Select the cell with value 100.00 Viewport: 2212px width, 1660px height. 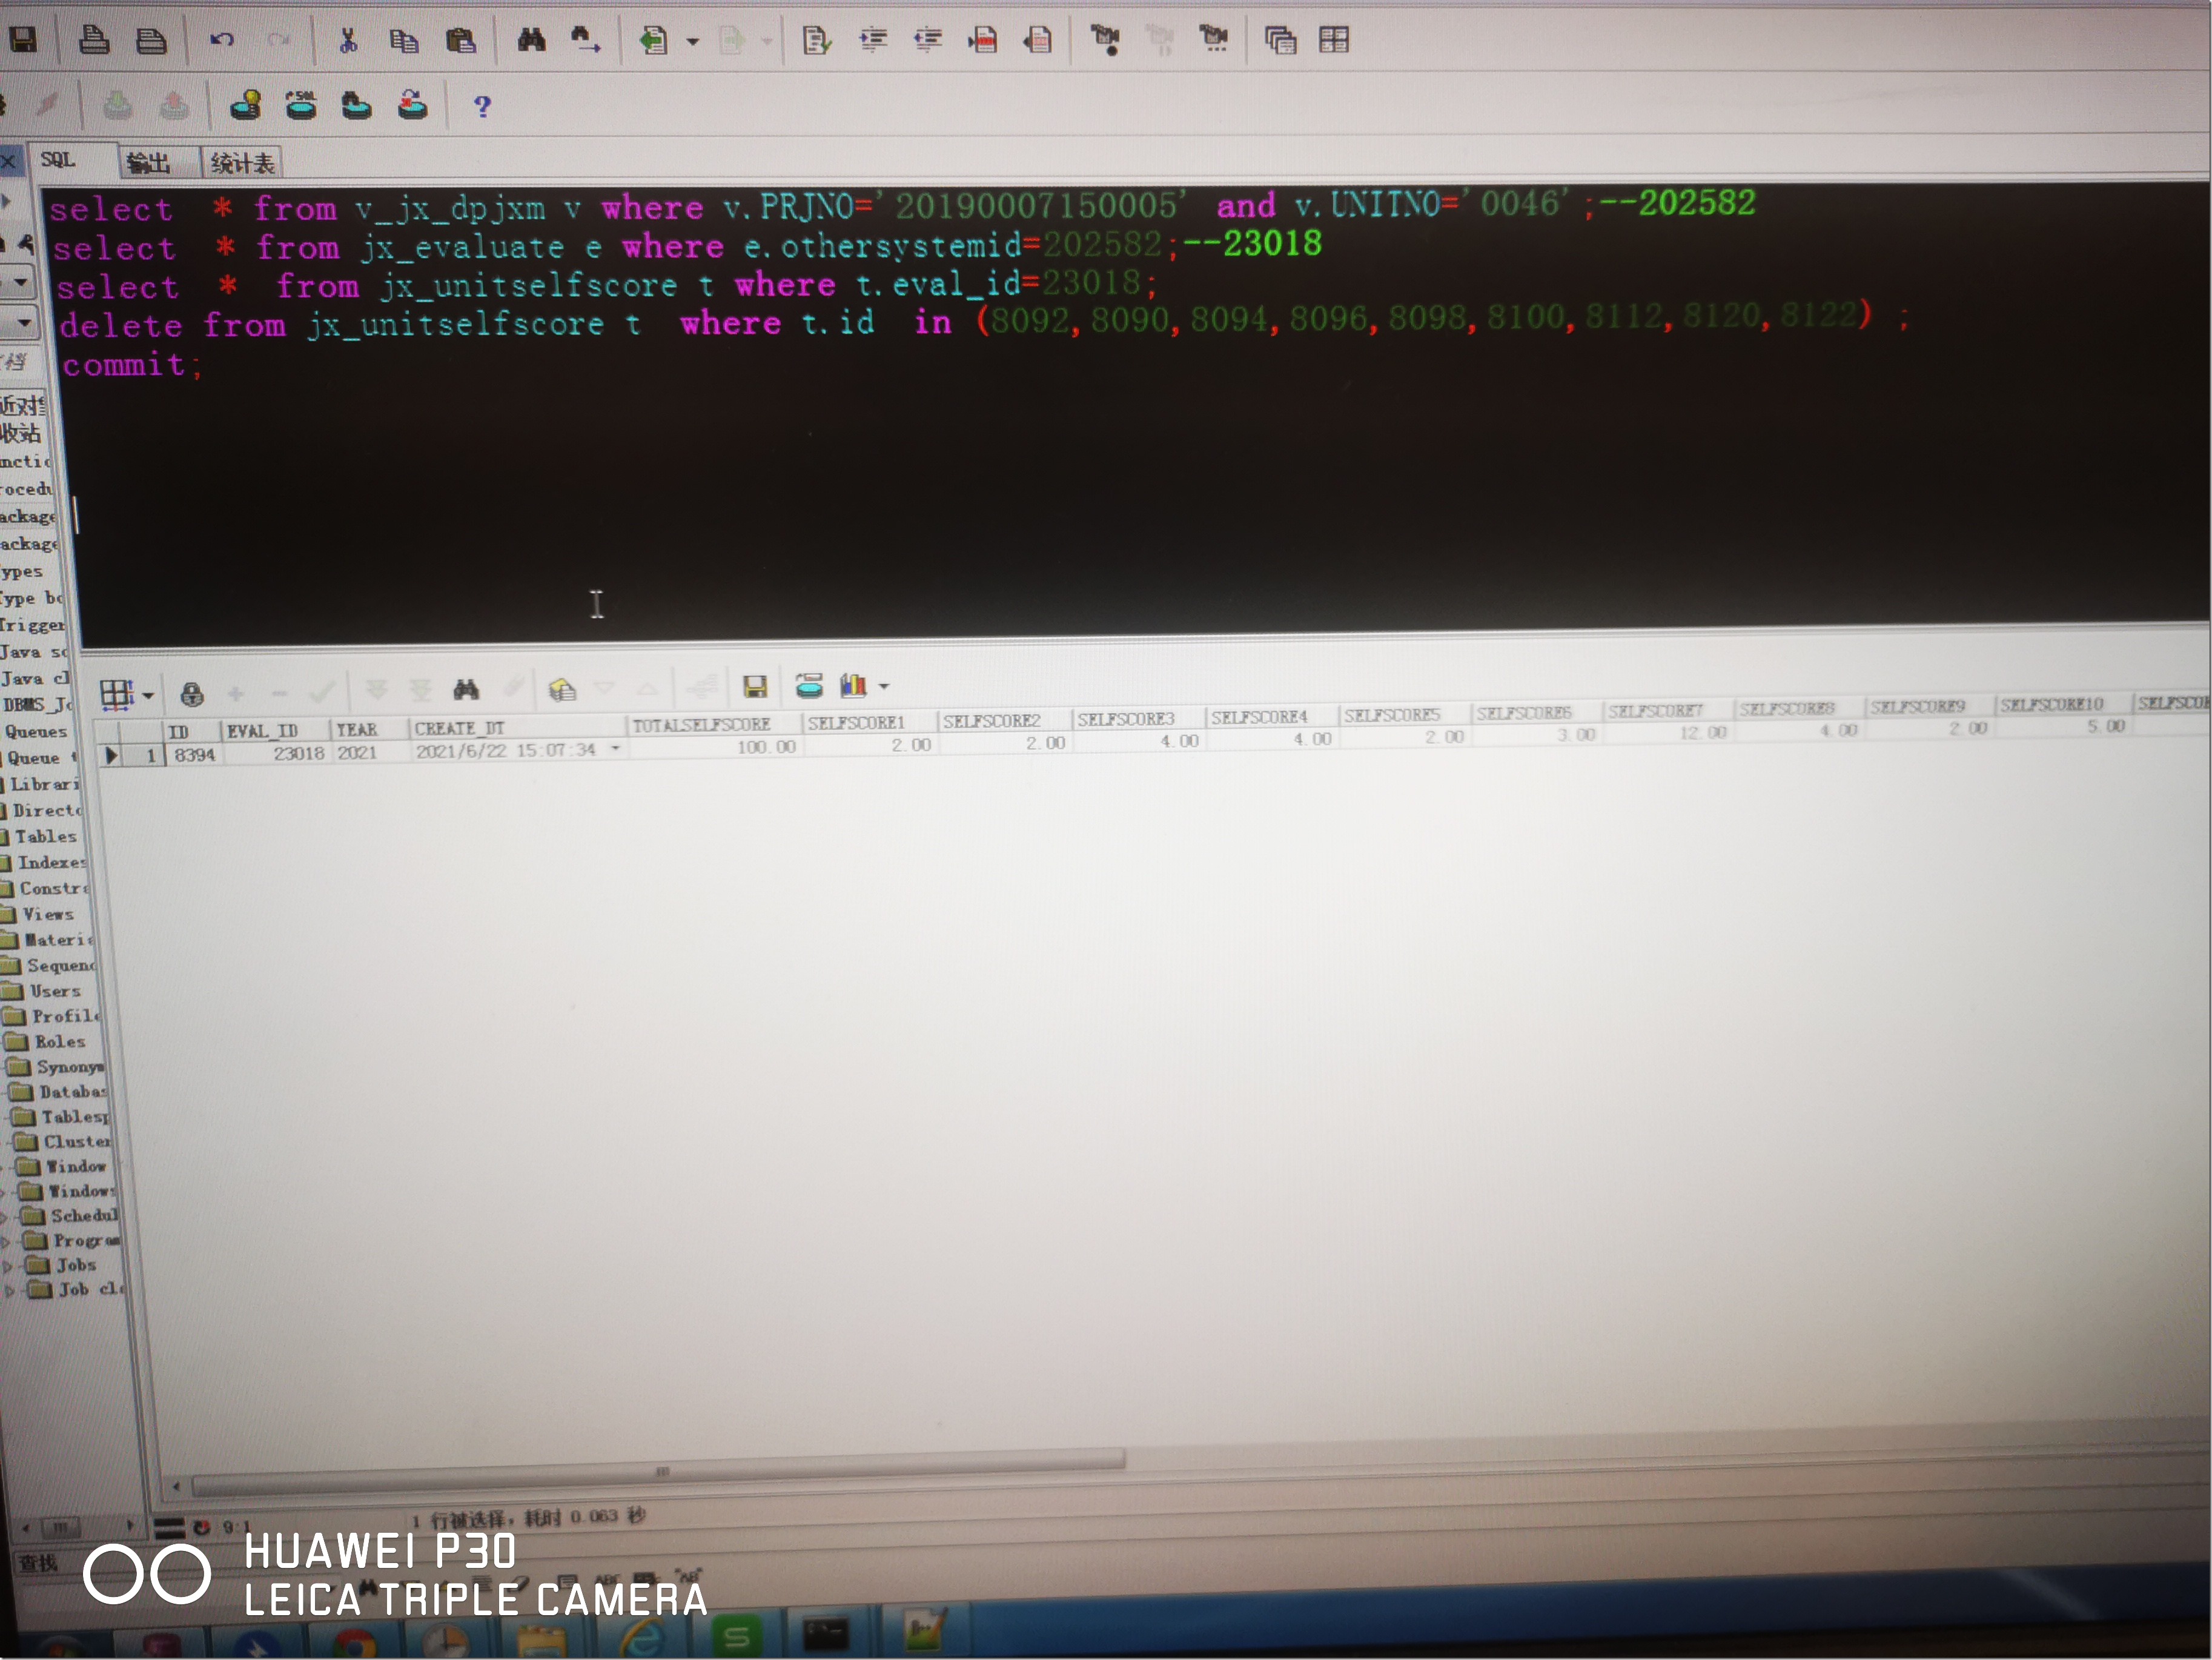click(x=714, y=747)
